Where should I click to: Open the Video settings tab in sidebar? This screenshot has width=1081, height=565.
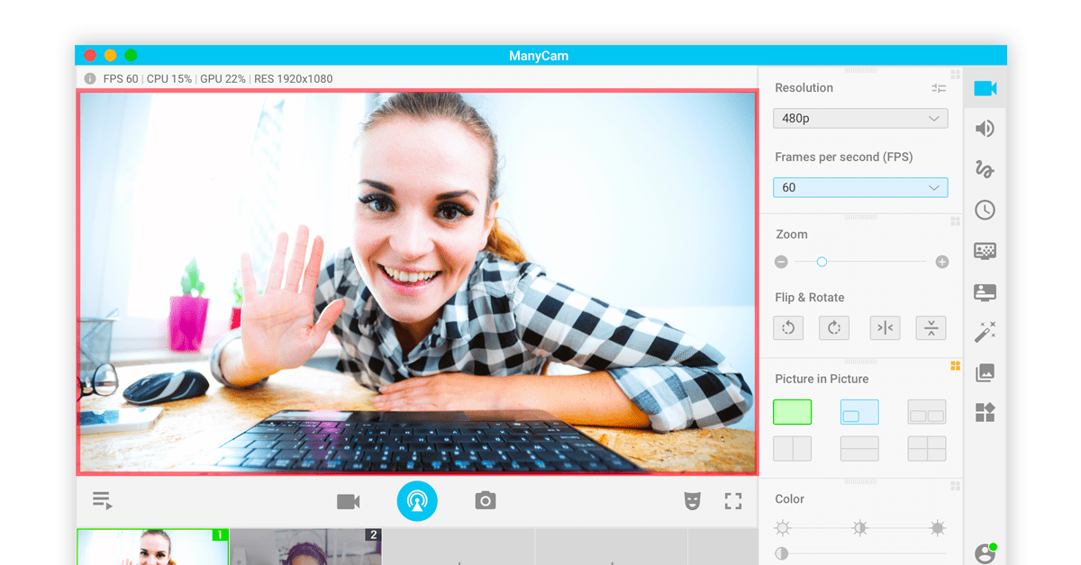(985, 88)
